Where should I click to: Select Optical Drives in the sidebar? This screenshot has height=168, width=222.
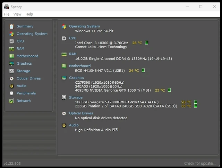point(28,78)
